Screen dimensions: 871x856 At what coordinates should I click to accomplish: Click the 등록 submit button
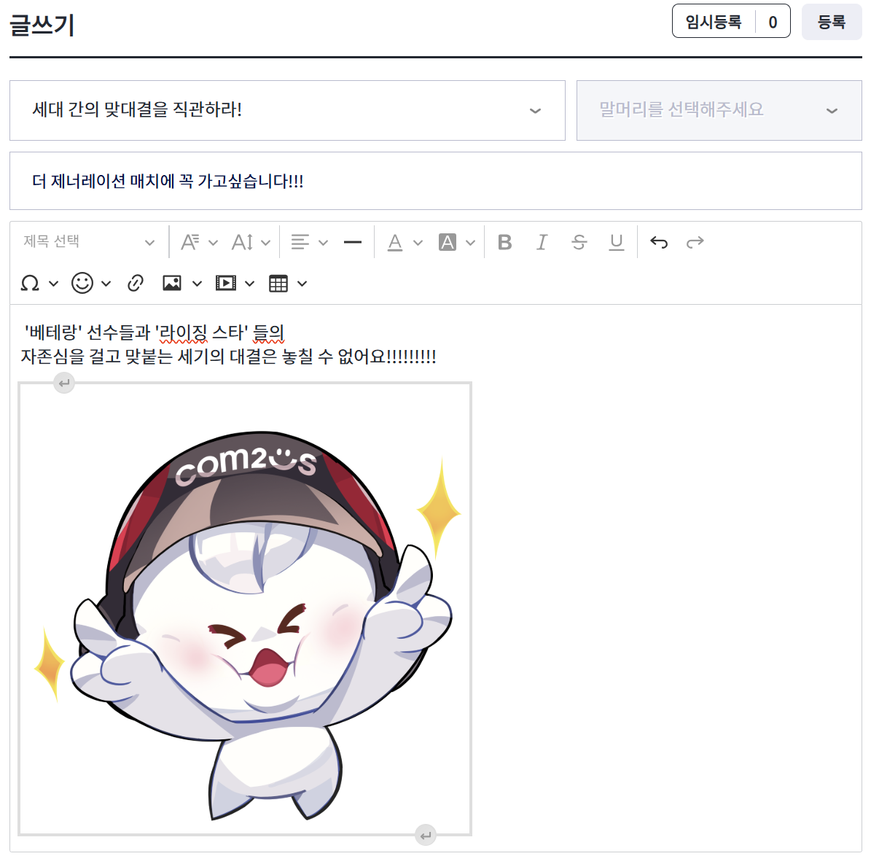click(831, 22)
